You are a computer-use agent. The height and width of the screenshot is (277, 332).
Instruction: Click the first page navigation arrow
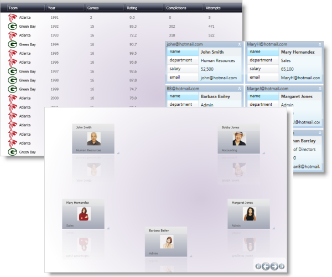point(258,267)
